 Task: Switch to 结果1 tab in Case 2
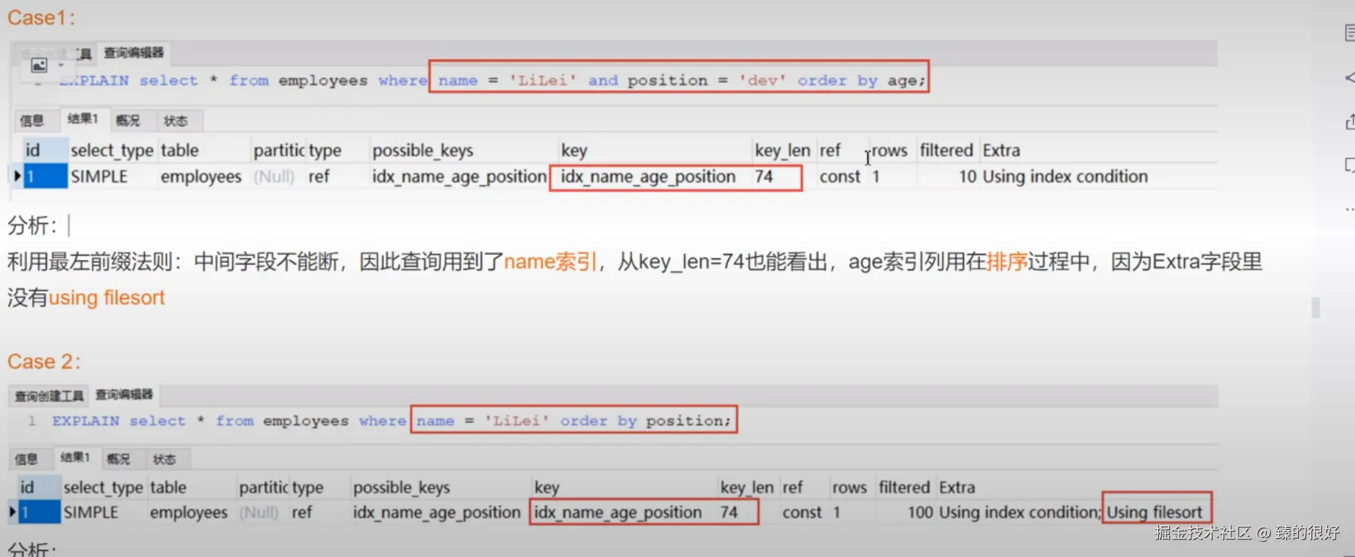pos(75,458)
